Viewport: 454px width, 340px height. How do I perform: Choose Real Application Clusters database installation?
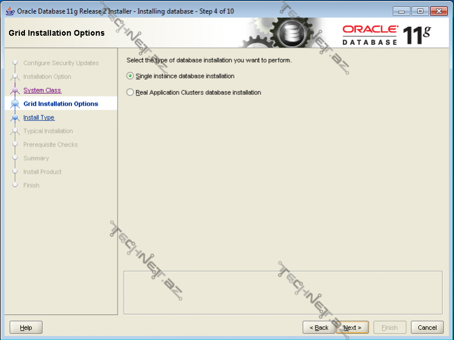point(130,93)
